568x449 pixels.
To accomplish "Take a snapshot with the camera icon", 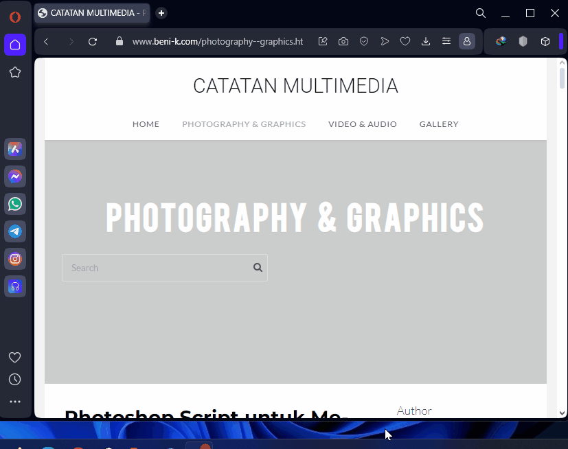I will [343, 41].
